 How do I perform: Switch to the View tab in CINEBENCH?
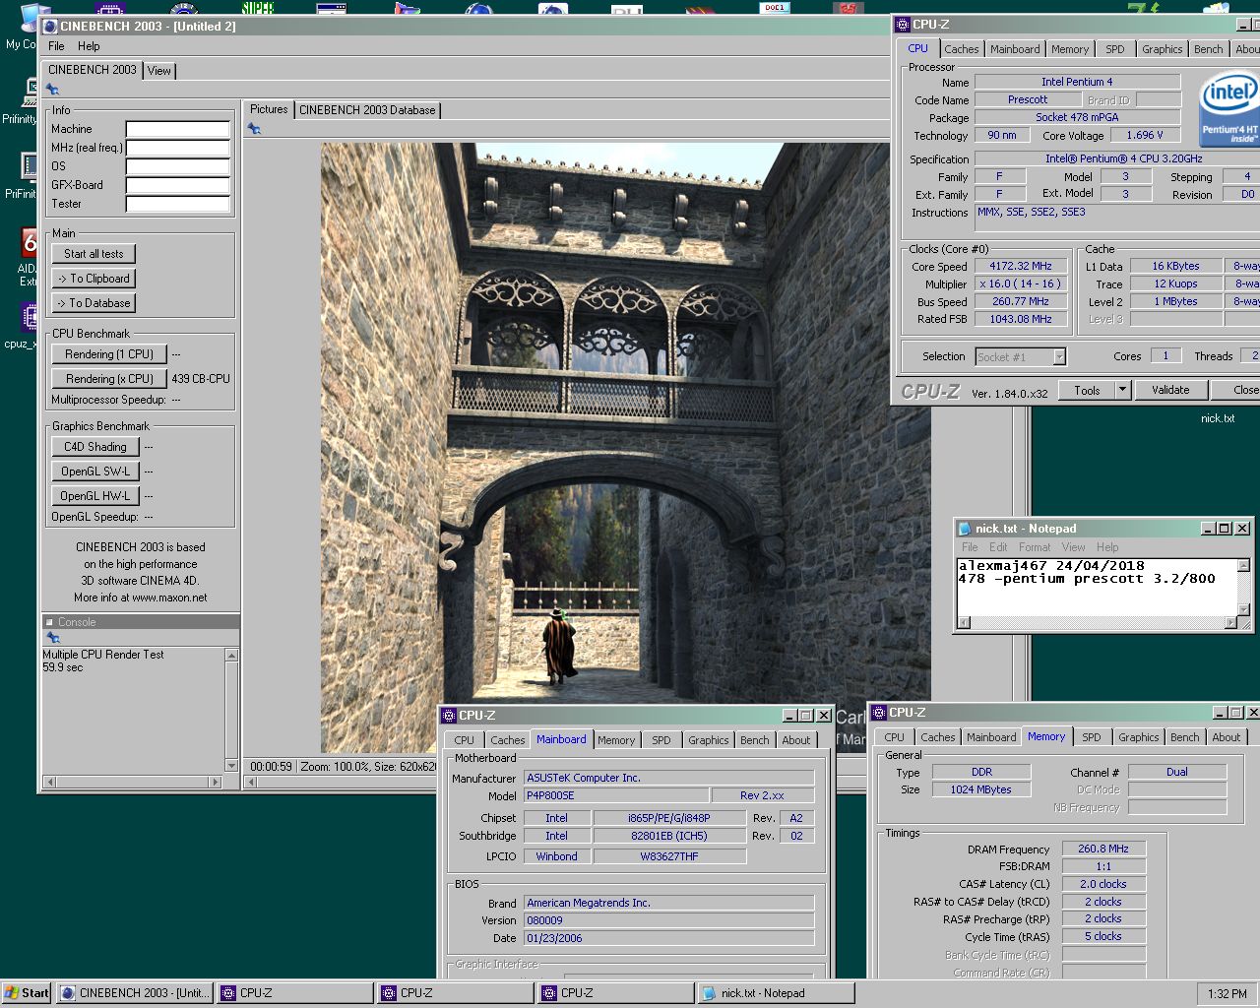pyautogui.click(x=159, y=71)
